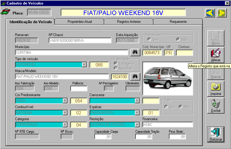Open the Restrição dropdown
The image size is (231, 149).
137,125
